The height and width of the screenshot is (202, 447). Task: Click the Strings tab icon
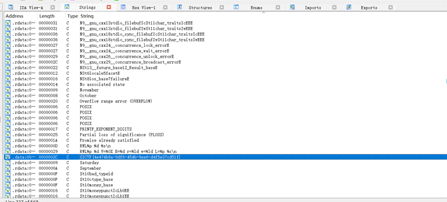click(x=67, y=7)
